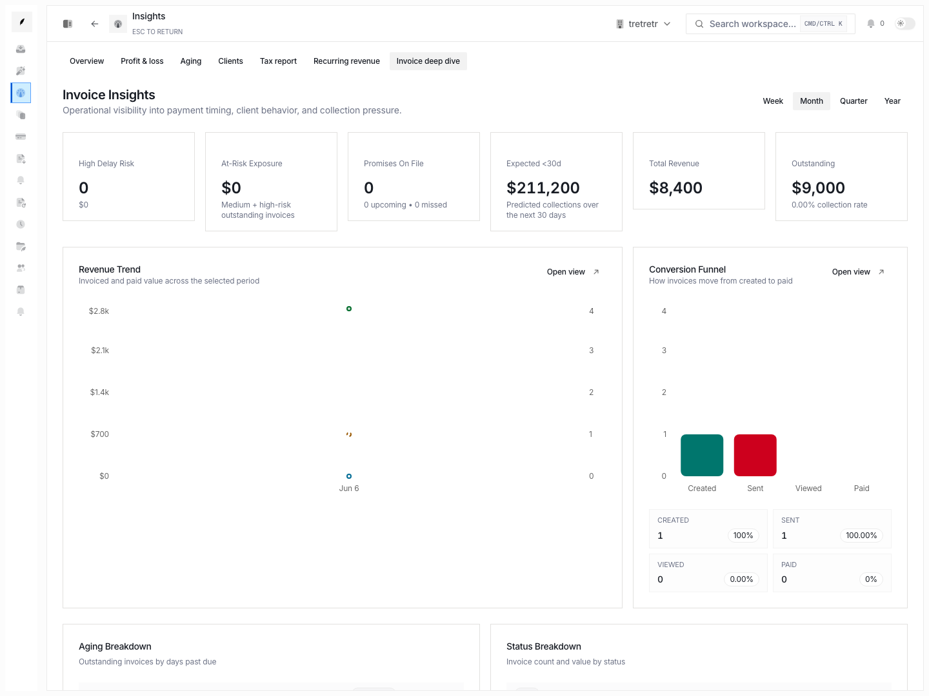
Task: Open the document download arrow sidebar icon
Action: point(21,159)
